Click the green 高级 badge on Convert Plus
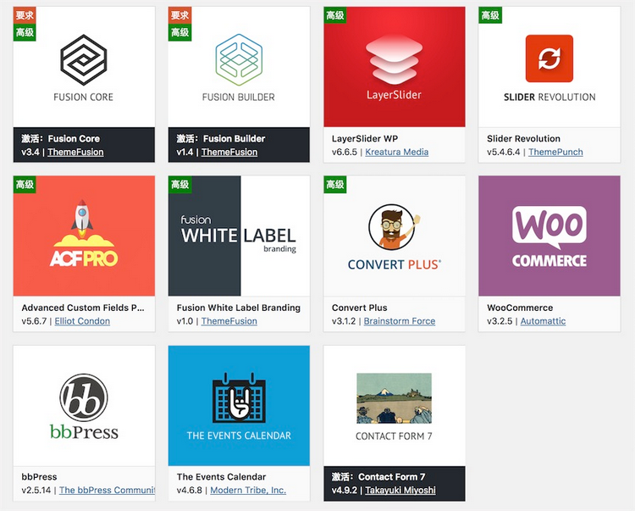Image resolution: width=635 pixels, height=511 pixels. 335,185
